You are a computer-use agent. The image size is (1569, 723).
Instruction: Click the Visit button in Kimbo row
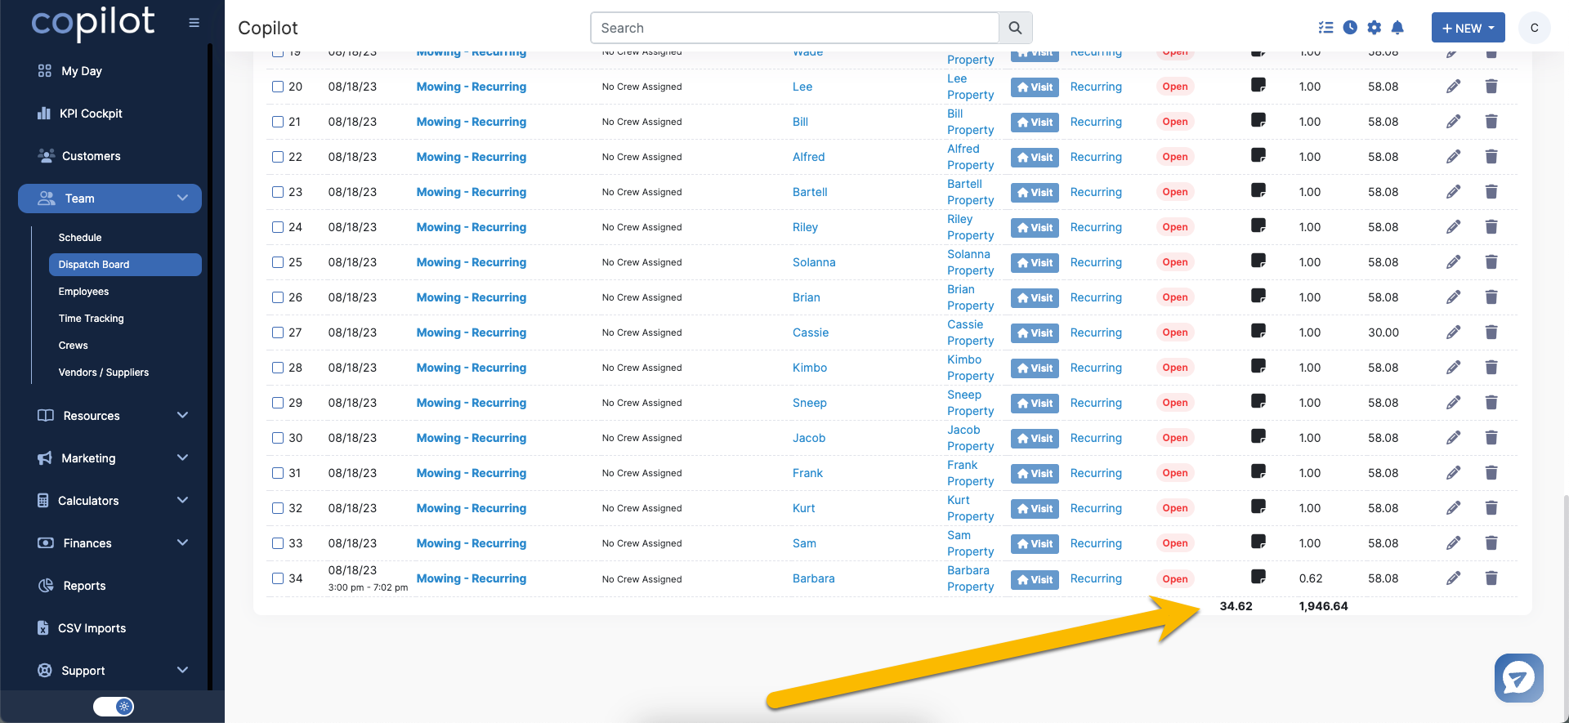coord(1035,368)
